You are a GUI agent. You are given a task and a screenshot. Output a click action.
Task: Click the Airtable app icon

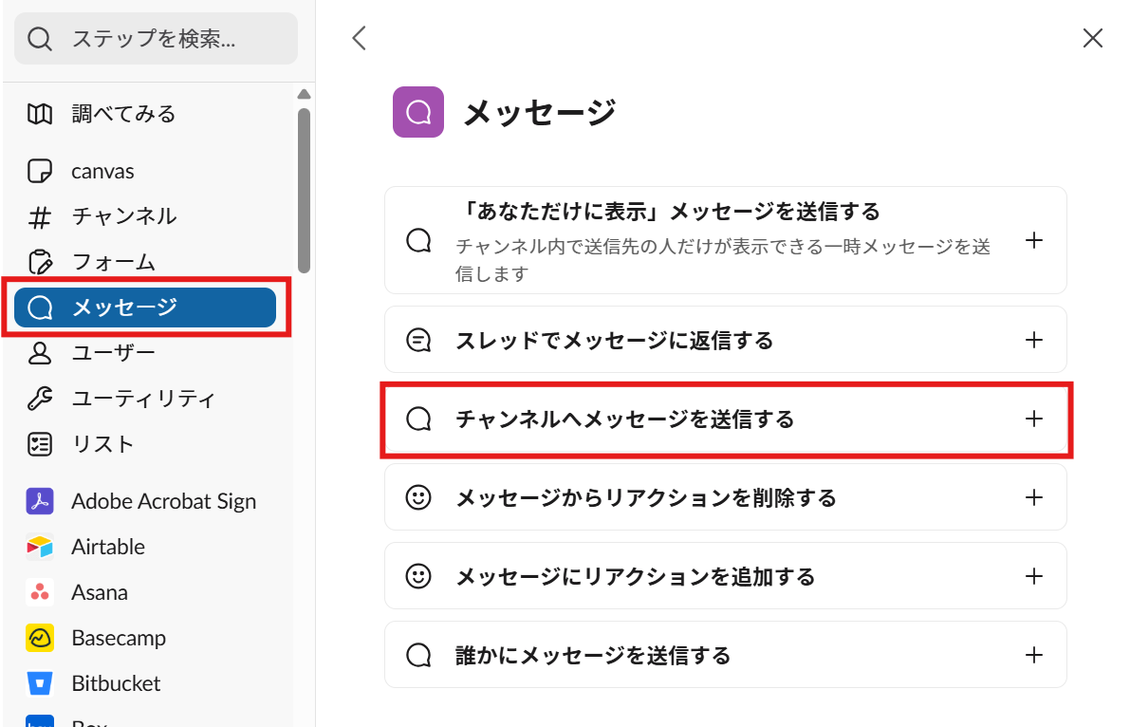[x=40, y=547]
